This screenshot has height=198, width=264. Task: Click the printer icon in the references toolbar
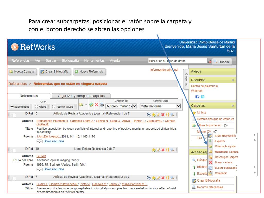102,105
